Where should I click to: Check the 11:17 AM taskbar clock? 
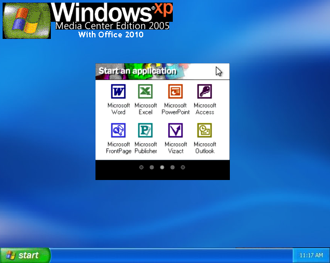pyautogui.click(x=311, y=255)
